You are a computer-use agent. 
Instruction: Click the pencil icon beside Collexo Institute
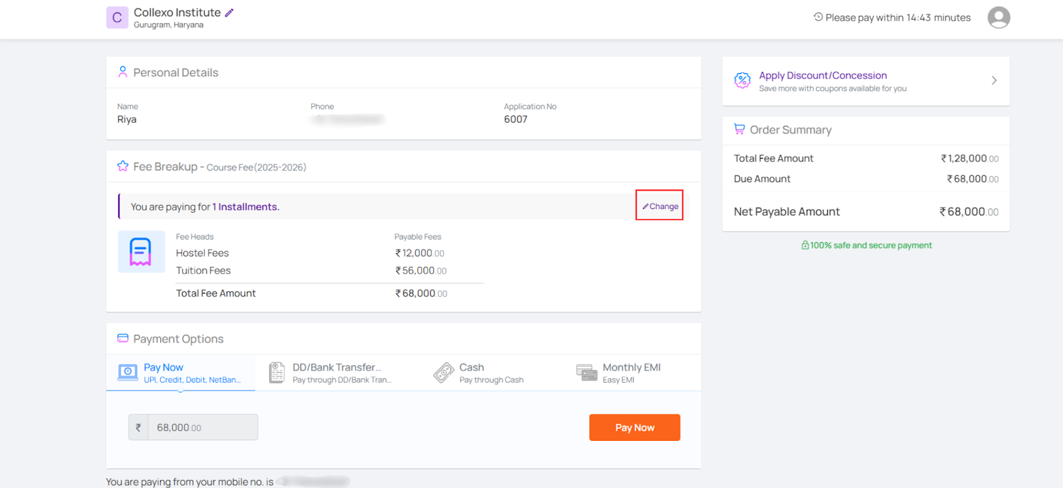tap(229, 13)
